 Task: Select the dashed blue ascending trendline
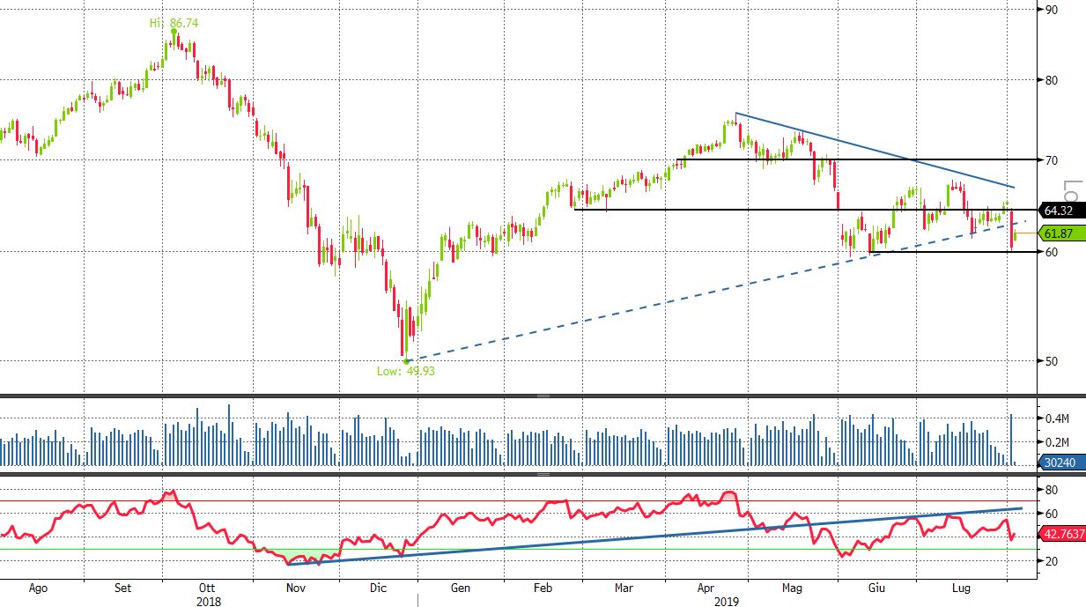click(715, 290)
